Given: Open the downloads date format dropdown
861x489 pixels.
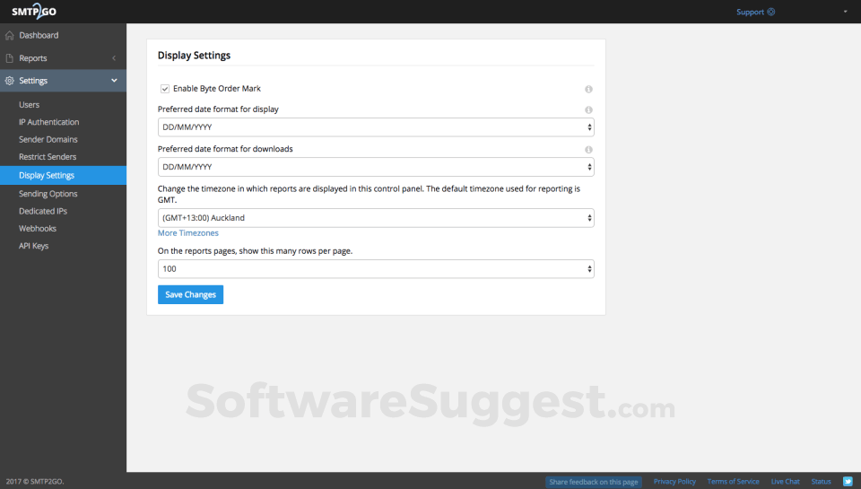Looking at the screenshot, I should (x=376, y=167).
